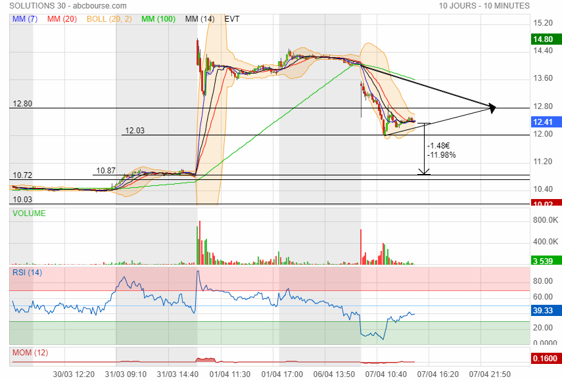The image size is (562, 381).
Task: Click the 400.0K volume axis value
Action: click(x=546, y=242)
